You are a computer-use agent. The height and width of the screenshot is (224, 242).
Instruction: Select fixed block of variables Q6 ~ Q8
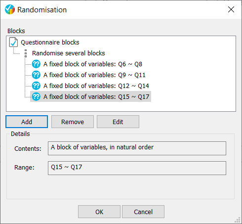coord(93,64)
